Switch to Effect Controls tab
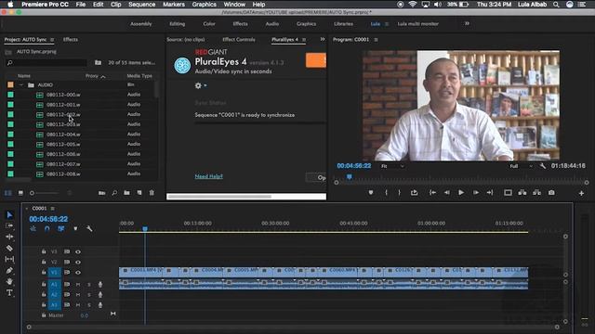 coord(239,39)
